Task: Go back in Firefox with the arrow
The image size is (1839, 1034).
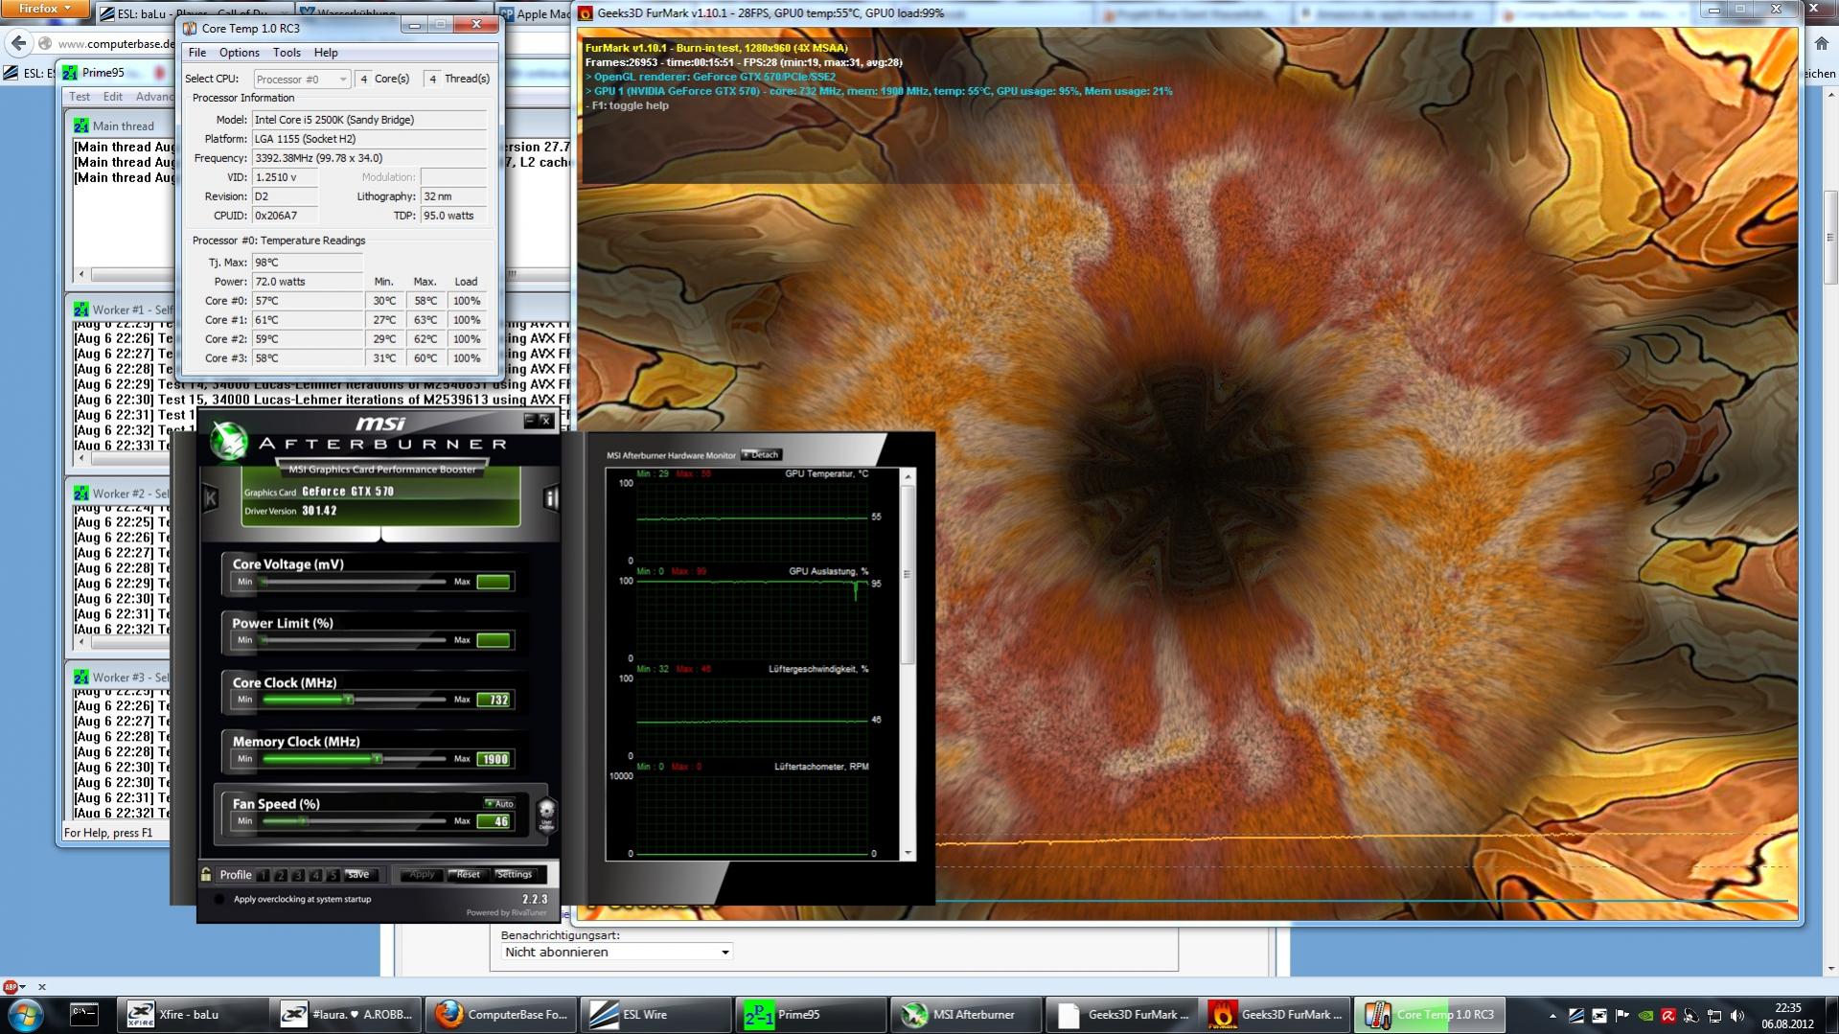Action: pos(18,43)
